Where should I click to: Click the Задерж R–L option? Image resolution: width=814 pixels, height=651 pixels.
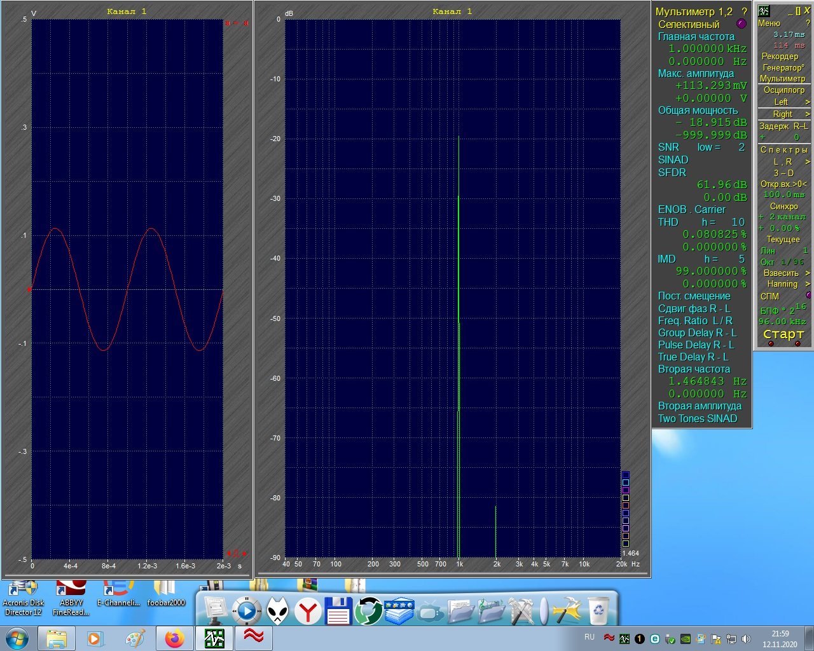[x=783, y=127]
